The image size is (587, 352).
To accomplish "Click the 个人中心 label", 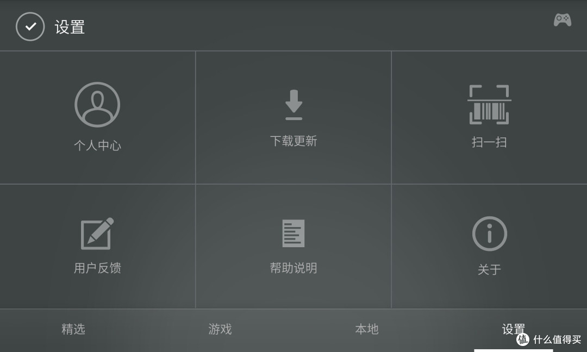I will point(97,145).
